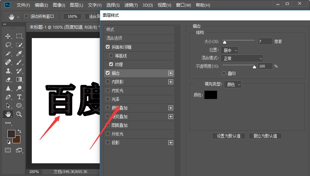Select the Rectangular Marquee tool

tap(19, 36)
